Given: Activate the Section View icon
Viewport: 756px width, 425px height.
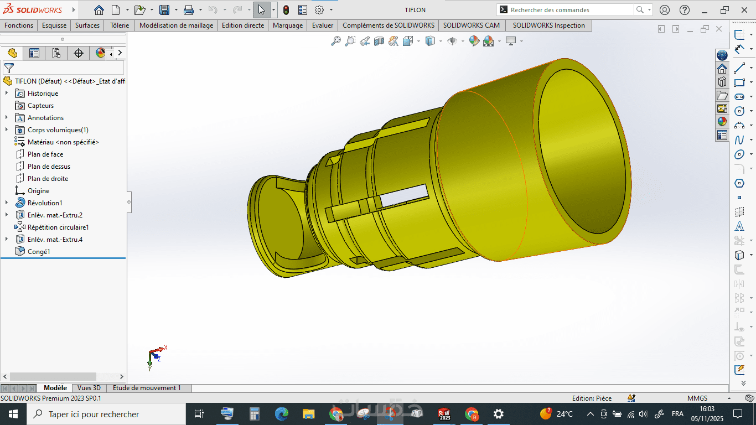Looking at the screenshot, I should [379, 41].
